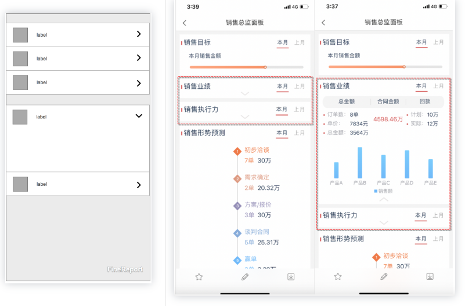
Task: Select 上月 tab of 销售执行力 on 3:39 screen
Action: point(299,110)
